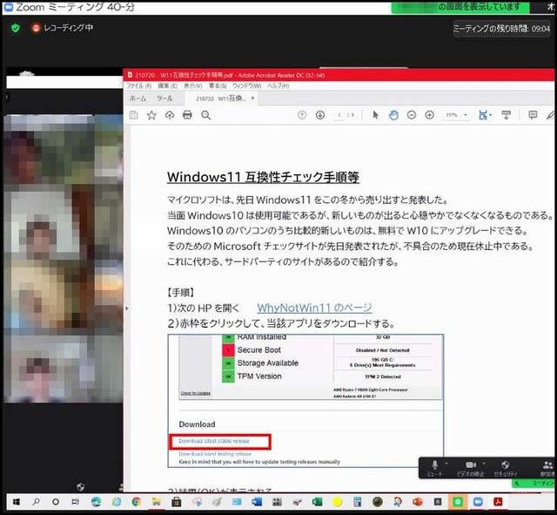Click the Save disk icon in Acrobat toolbar
Image resolution: width=557 pixels, height=515 pixels.
tap(133, 115)
